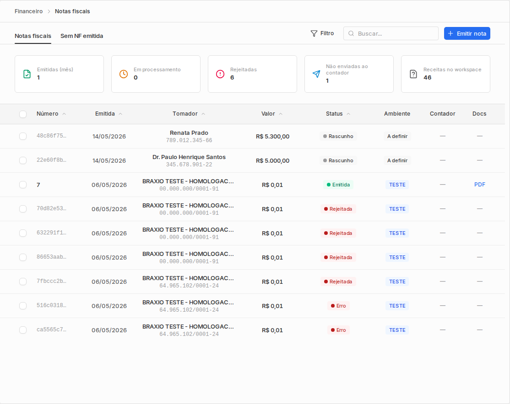Click A definir badge in row 22e60f8b
This screenshot has height=404, width=510.
coord(397,160)
